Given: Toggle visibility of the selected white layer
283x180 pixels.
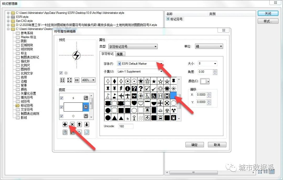Looking at the screenshot, I should pos(62,107).
